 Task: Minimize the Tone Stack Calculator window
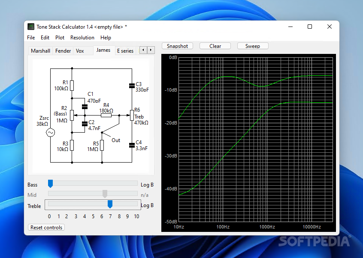pos(290,27)
